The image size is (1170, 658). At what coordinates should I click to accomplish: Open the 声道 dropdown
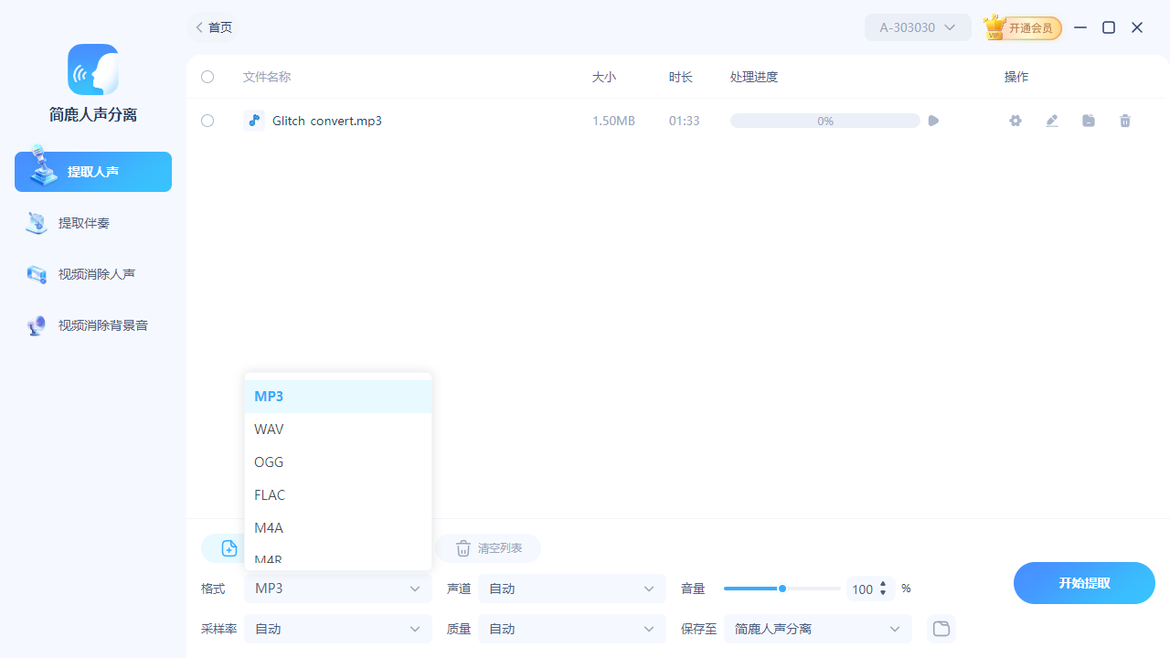click(x=571, y=588)
